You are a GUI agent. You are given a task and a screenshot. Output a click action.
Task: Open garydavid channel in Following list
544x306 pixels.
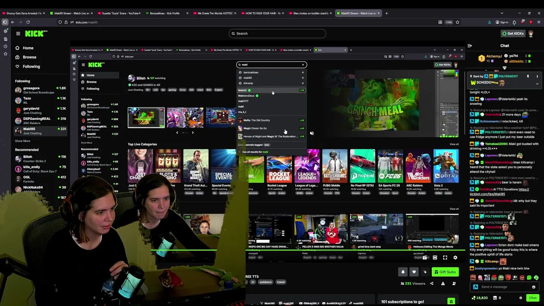(40, 110)
